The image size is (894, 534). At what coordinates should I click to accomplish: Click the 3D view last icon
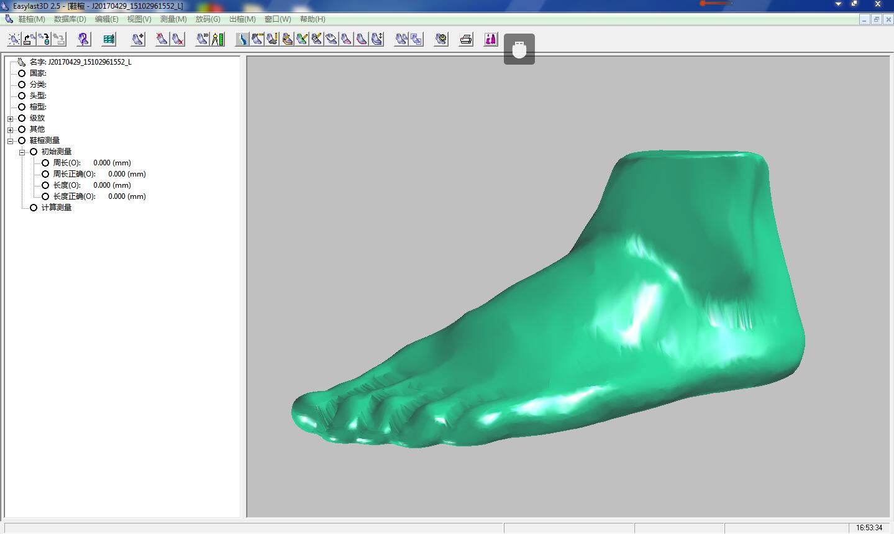click(203, 39)
